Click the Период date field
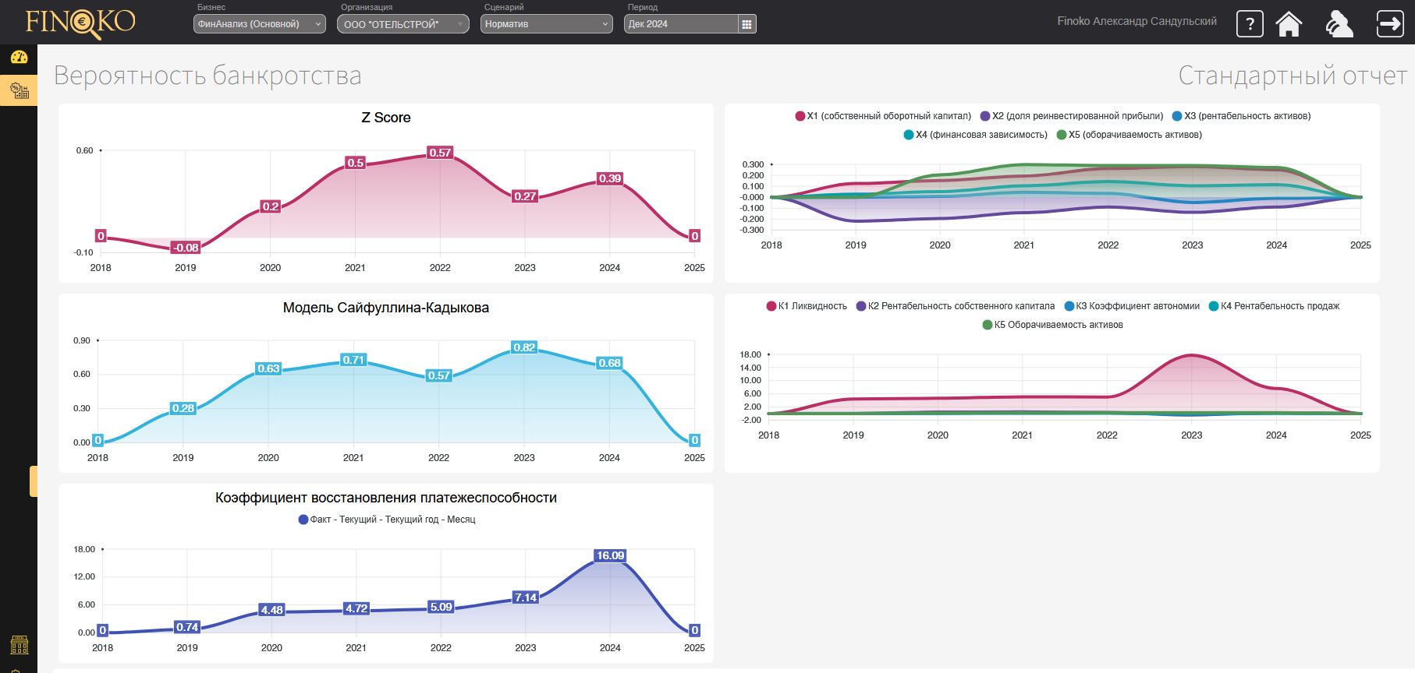The width and height of the screenshot is (1415, 673). pyautogui.click(x=680, y=24)
